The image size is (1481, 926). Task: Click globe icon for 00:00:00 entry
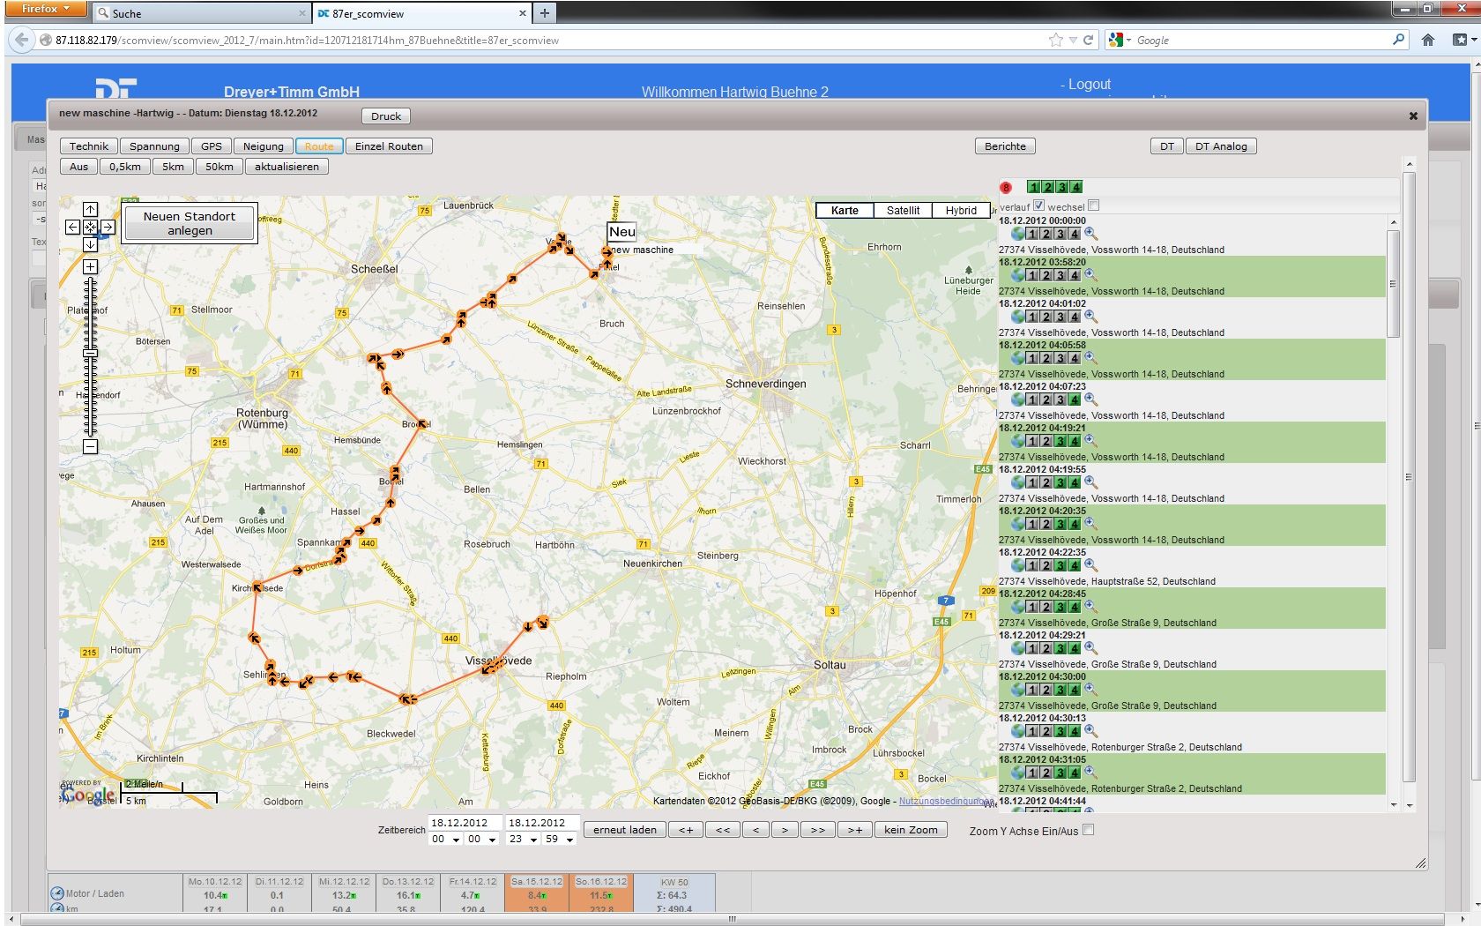1017,234
